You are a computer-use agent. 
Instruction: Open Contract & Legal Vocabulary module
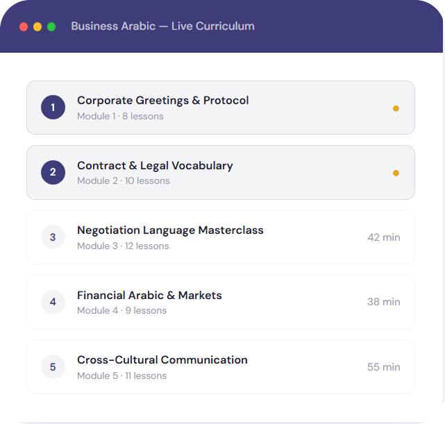(155, 166)
